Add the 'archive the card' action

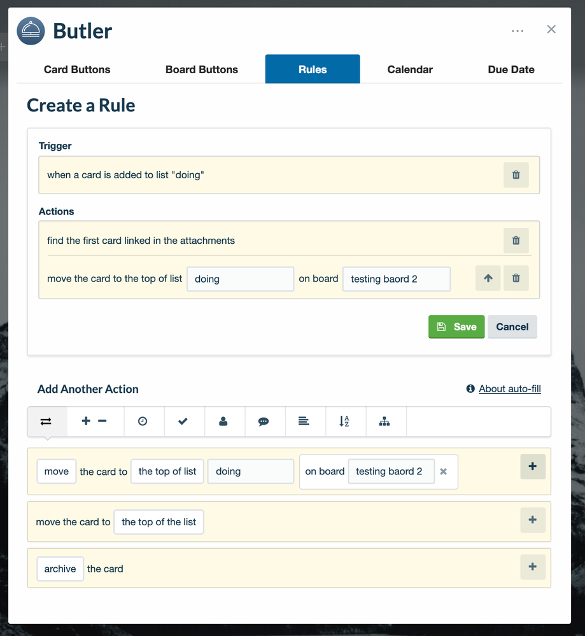click(533, 567)
